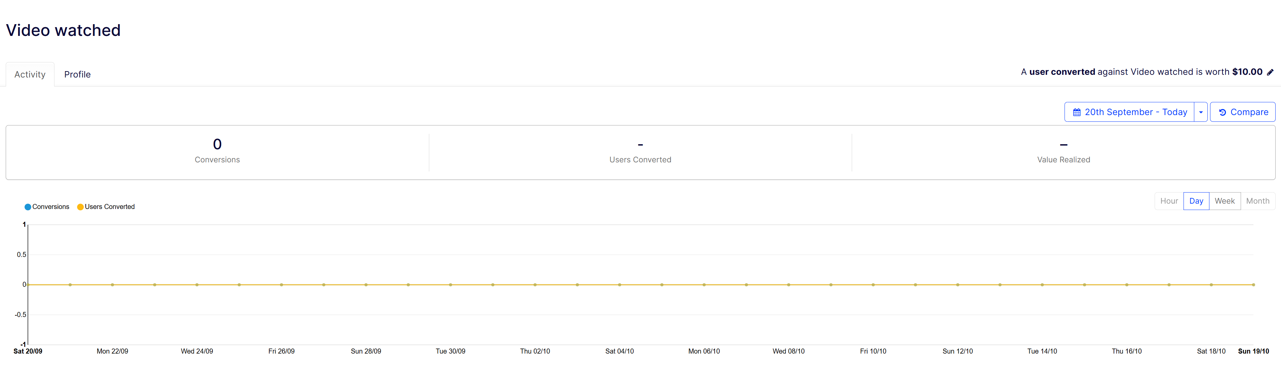Toggle the Conversions legend label
The image size is (1281, 370).
tap(51, 207)
